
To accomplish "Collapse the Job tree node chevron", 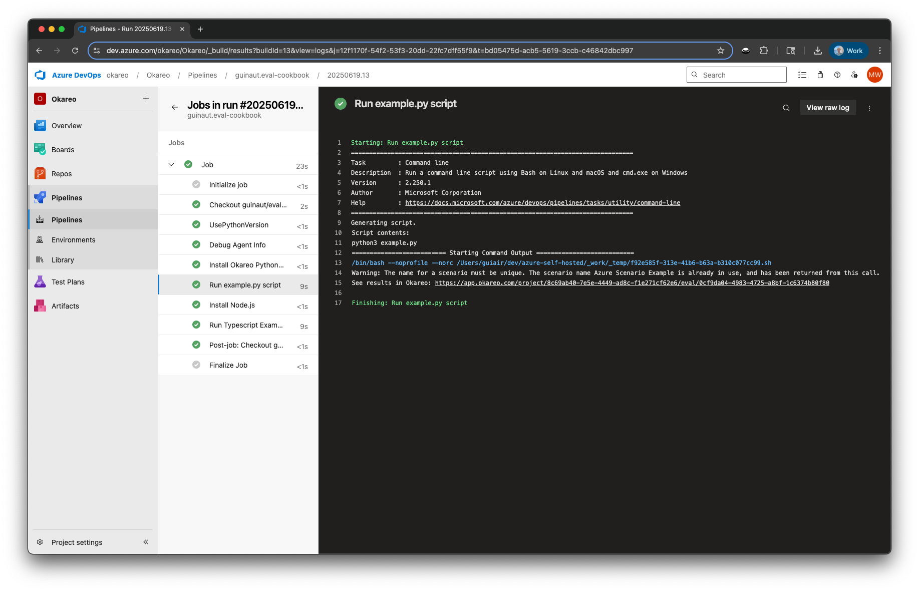I will pyautogui.click(x=171, y=165).
